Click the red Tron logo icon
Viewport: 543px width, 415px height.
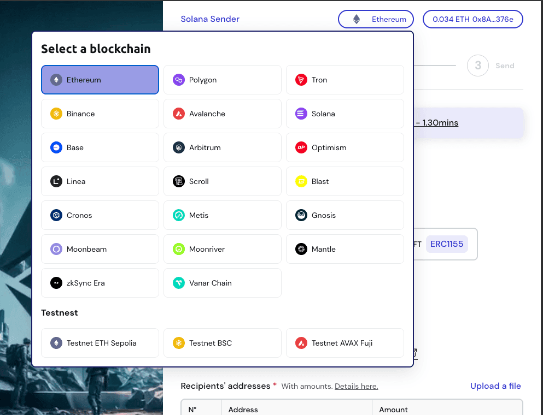pos(301,80)
